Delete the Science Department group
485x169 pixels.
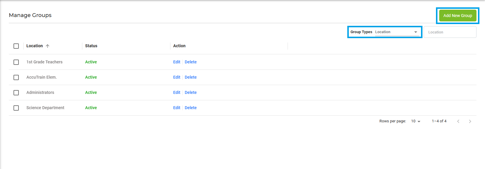click(x=191, y=108)
